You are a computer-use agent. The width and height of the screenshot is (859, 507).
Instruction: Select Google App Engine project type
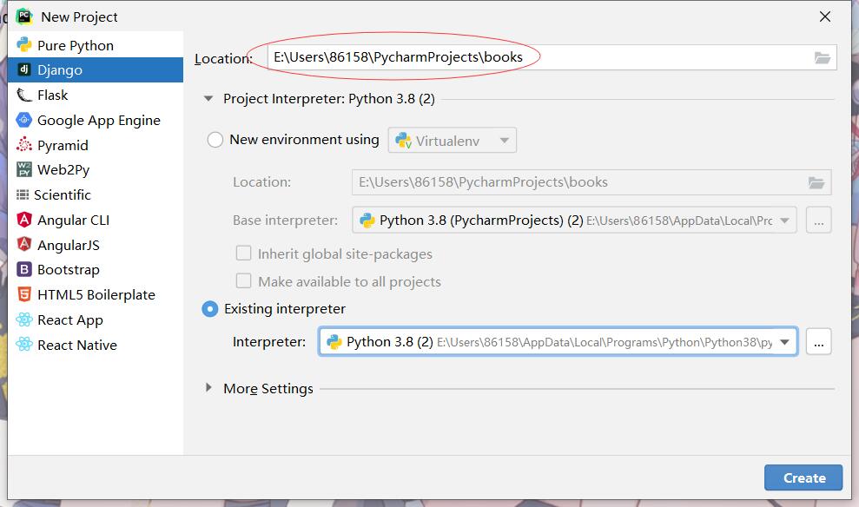coord(96,120)
